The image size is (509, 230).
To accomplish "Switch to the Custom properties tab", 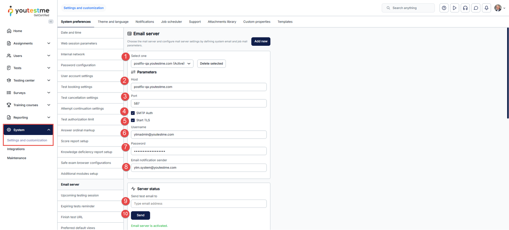I will tap(257, 22).
